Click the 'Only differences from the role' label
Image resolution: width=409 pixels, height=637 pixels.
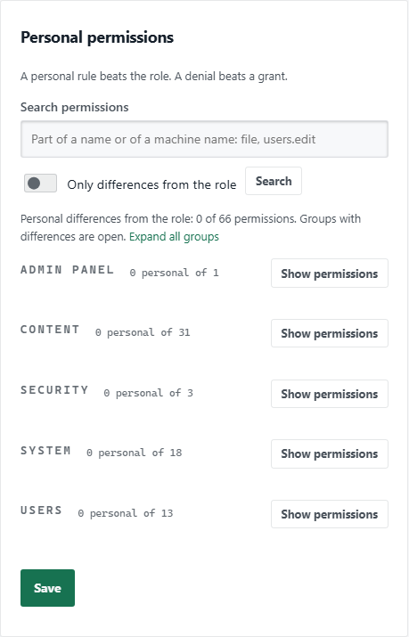(x=151, y=184)
